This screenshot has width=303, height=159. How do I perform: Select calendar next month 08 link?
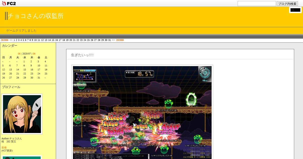click(x=34, y=54)
